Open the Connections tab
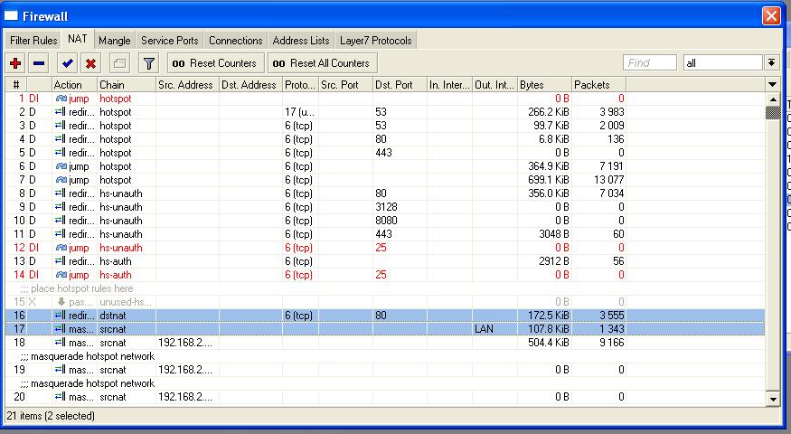The image size is (791, 434). [x=236, y=41]
